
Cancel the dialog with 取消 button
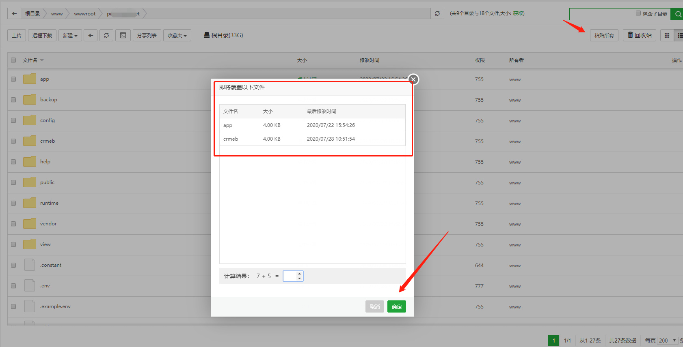coord(375,306)
